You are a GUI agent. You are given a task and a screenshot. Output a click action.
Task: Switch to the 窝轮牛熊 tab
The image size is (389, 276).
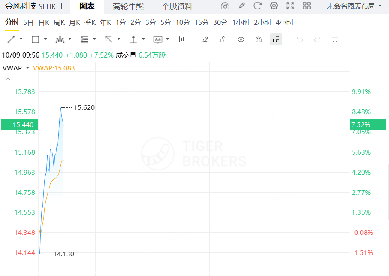click(x=128, y=6)
